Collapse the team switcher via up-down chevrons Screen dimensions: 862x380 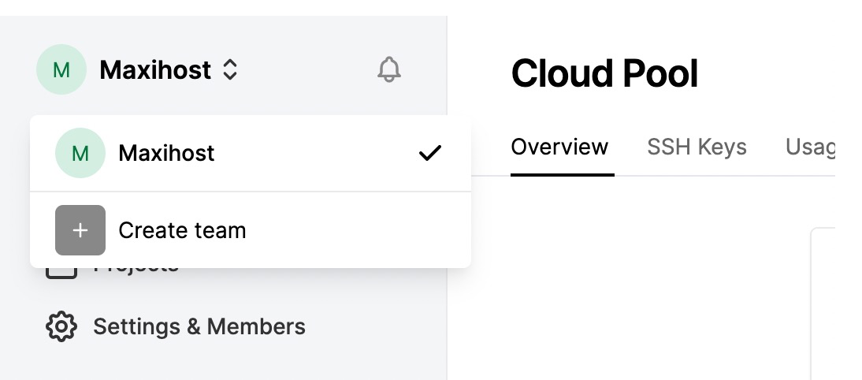tap(230, 70)
